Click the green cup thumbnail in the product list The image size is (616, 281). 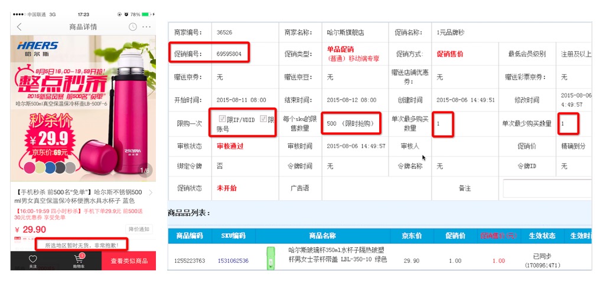coord(270,257)
